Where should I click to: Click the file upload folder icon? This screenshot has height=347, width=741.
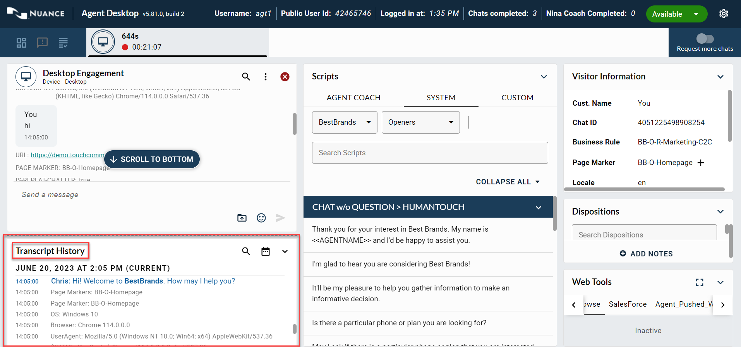[x=242, y=218]
